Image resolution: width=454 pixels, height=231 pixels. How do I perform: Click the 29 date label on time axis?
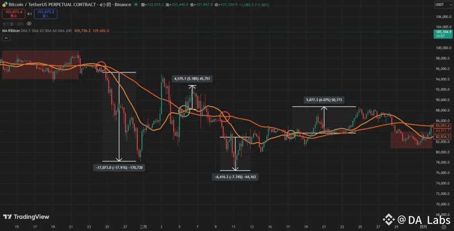396,227
